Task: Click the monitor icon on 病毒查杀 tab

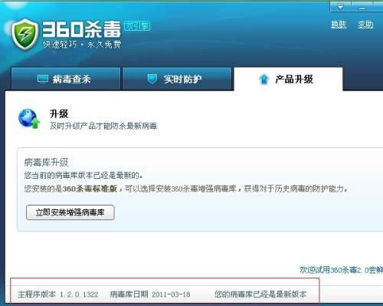Action: pyautogui.click(x=42, y=79)
